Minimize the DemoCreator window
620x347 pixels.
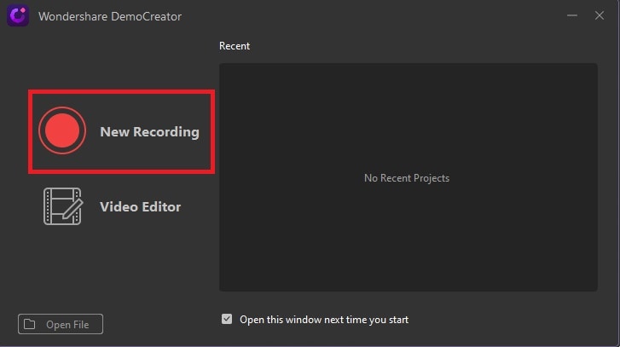[x=571, y=16]
